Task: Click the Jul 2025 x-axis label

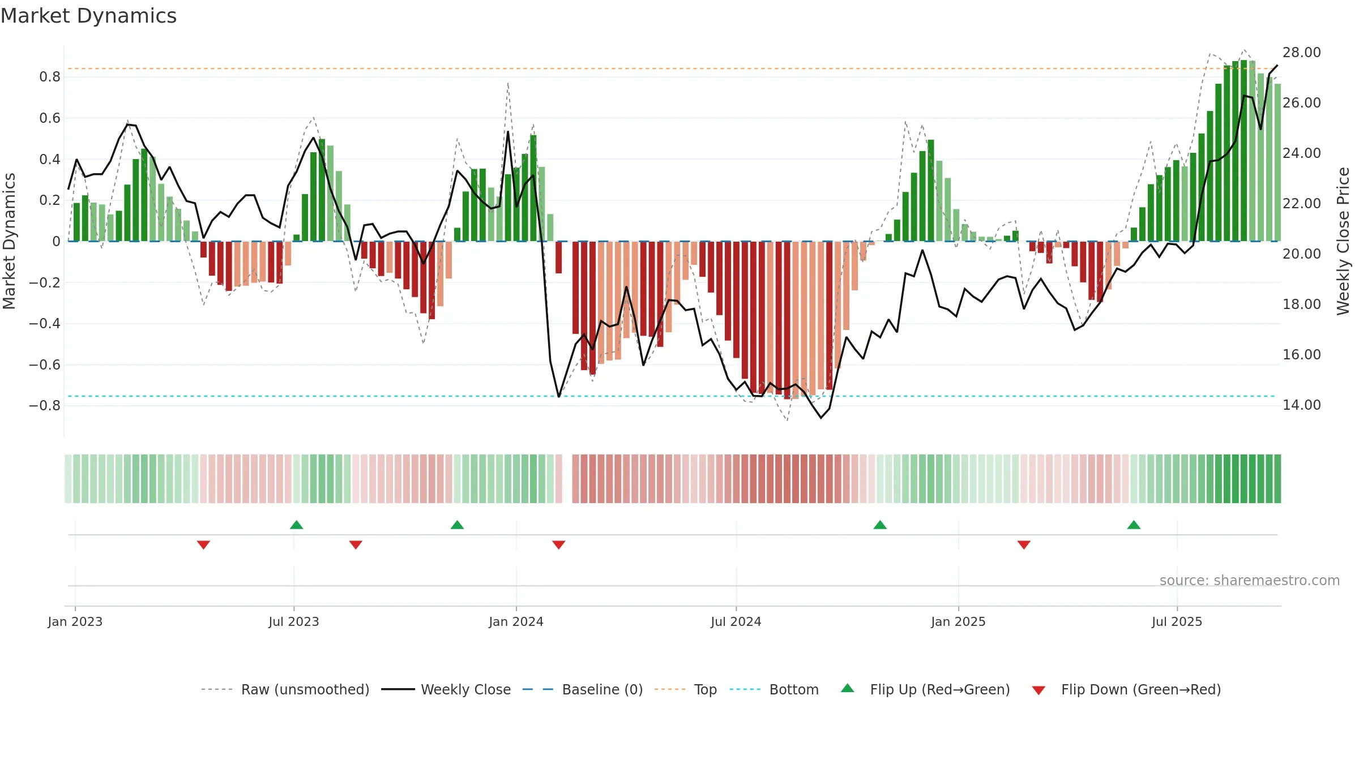Action: tap(1177, 621)
